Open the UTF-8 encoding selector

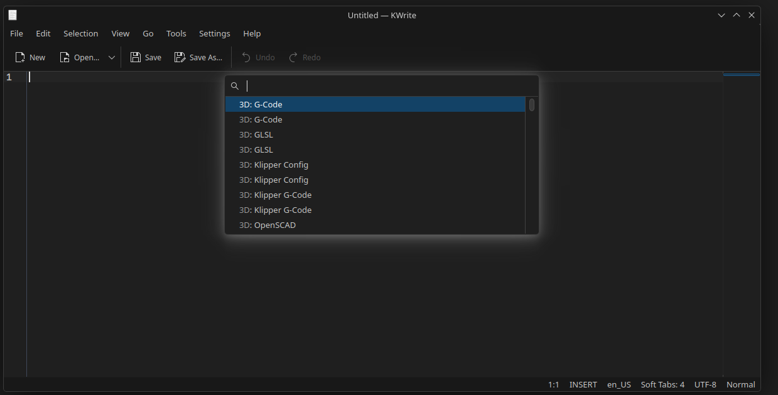coord(705,384)
